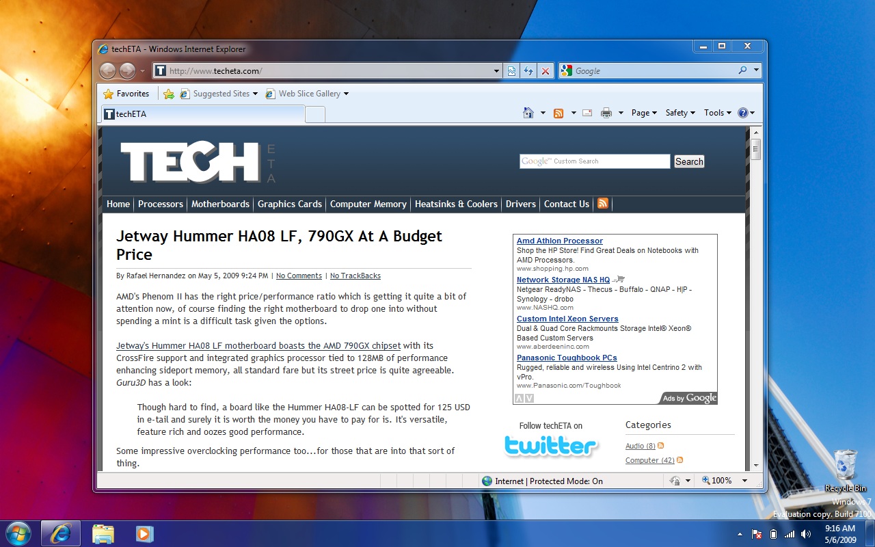Click the Print icon
This screenshot has width=875, height=547.
pyautogui.click(x=606, y=113)
